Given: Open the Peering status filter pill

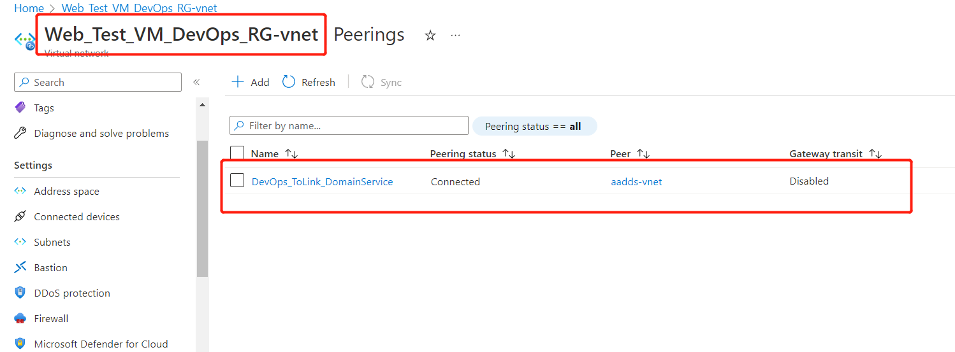Looking at the screenshot, I should click(x=534, y=126).
